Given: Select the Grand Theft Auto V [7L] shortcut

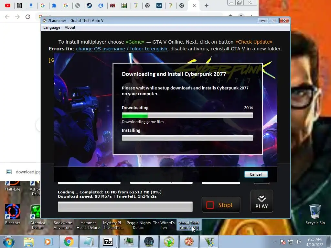Looking at the screenshot, I should pos(189,225).
